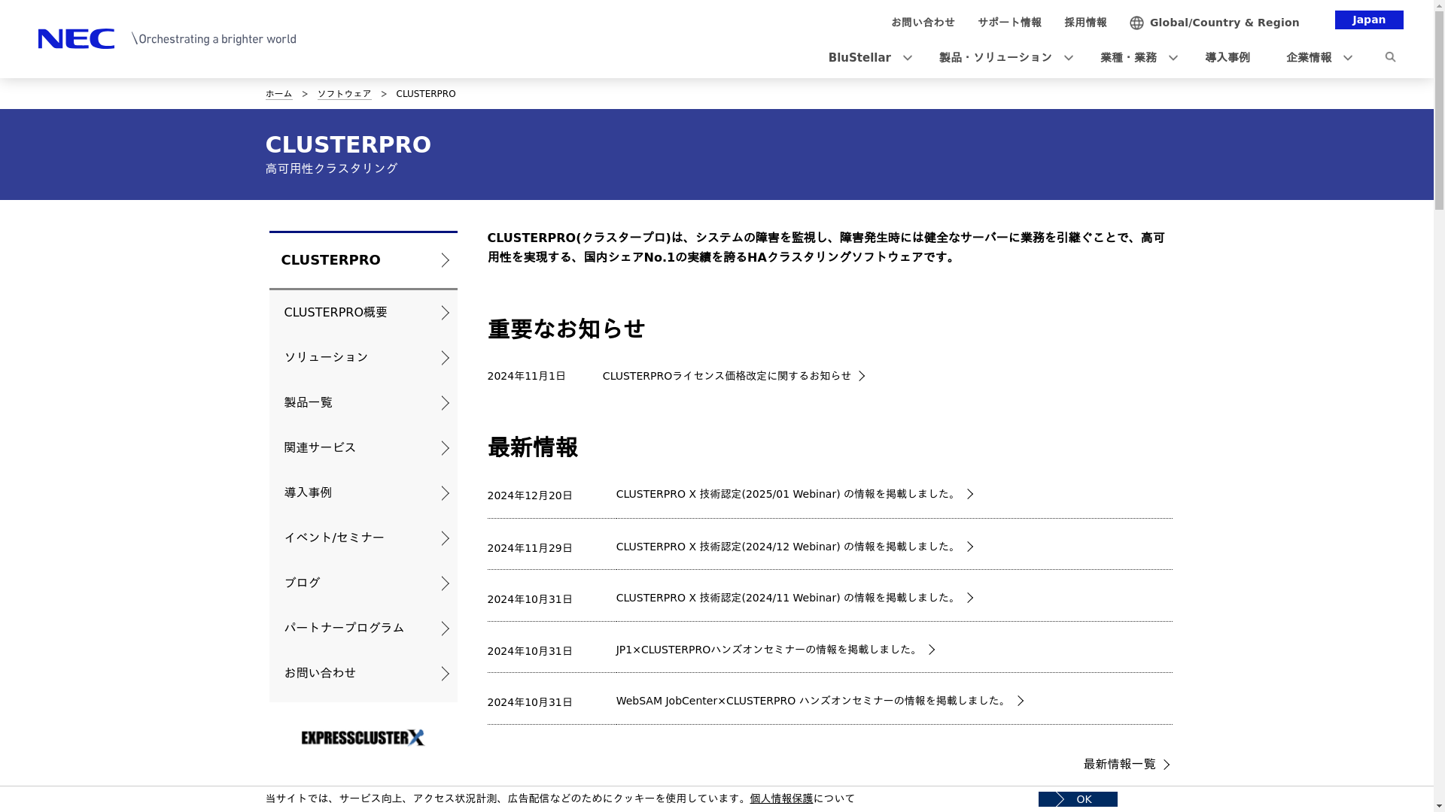1445x812 pixels.
Task: Click arrow after ライセンス価格改定 notice
Action: click(862, 376)
